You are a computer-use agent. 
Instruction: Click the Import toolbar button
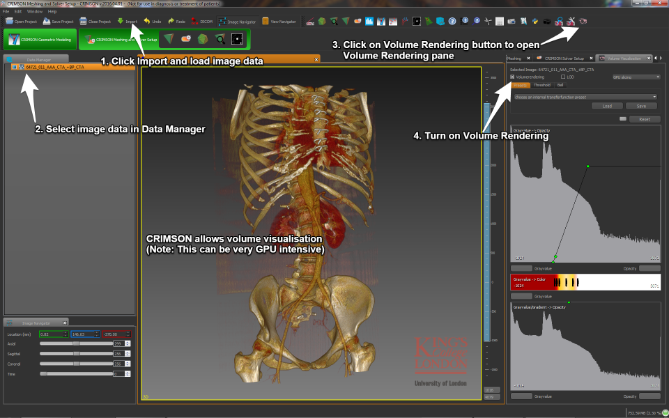128,22
